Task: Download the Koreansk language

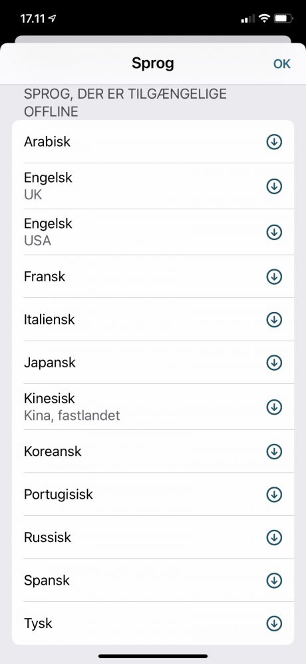Action: click(x=274, y=451)
